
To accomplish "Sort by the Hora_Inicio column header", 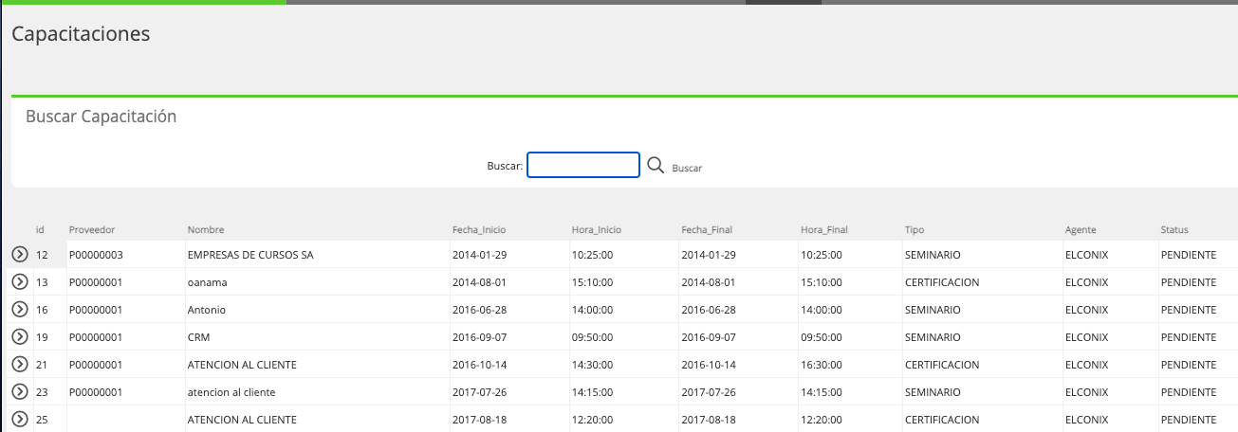I will tap(597, 230).
